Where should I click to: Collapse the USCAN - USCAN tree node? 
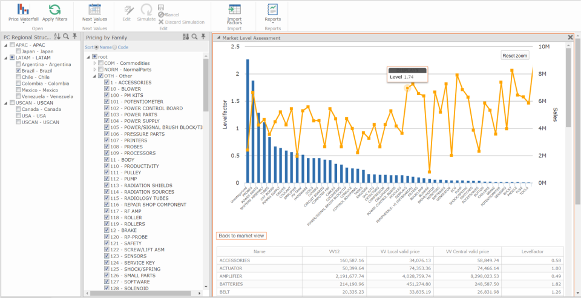[x=6, y=103]
